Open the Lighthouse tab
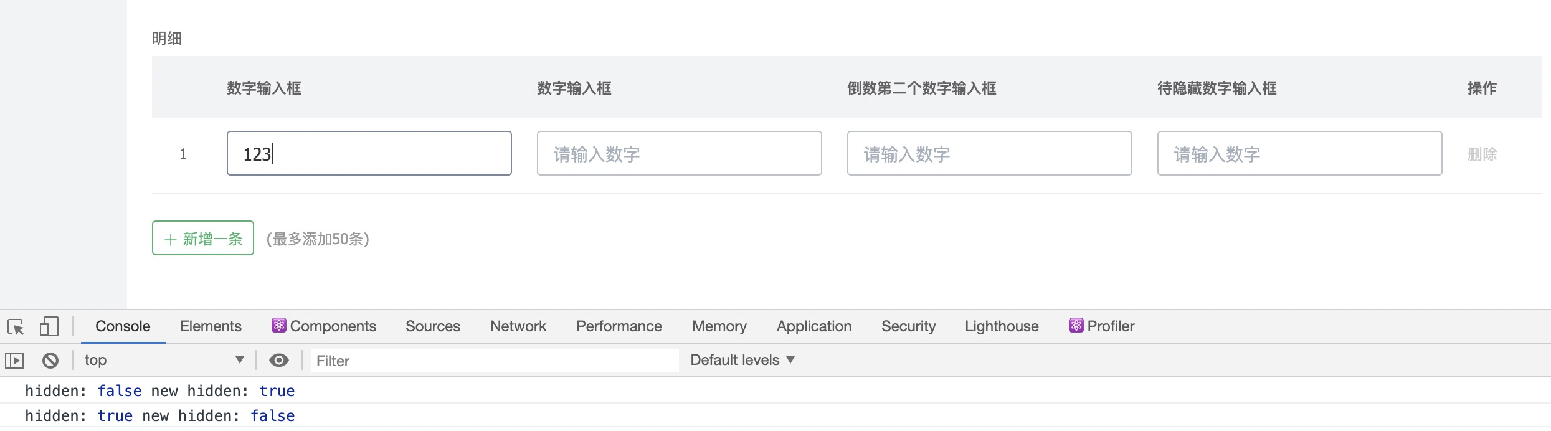The width and height of the screenshot is (1551, 431). pos(1002,326)
